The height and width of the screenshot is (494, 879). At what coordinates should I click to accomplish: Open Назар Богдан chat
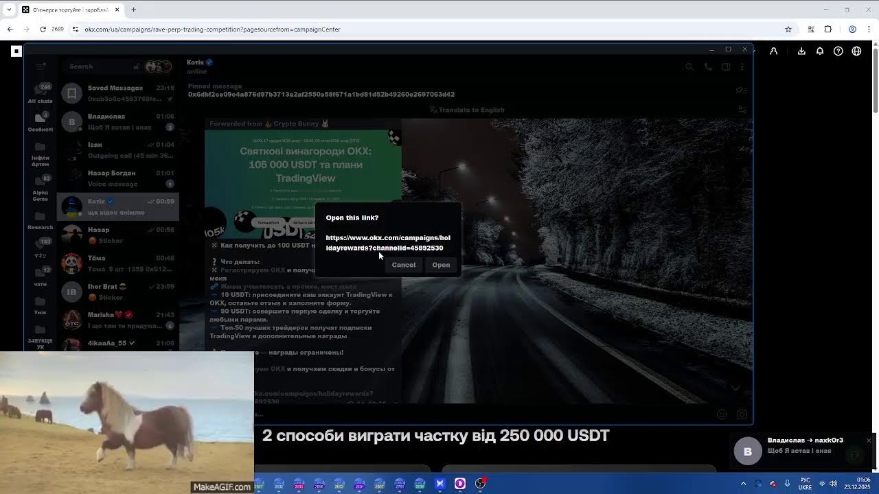[x=118, y=178]
